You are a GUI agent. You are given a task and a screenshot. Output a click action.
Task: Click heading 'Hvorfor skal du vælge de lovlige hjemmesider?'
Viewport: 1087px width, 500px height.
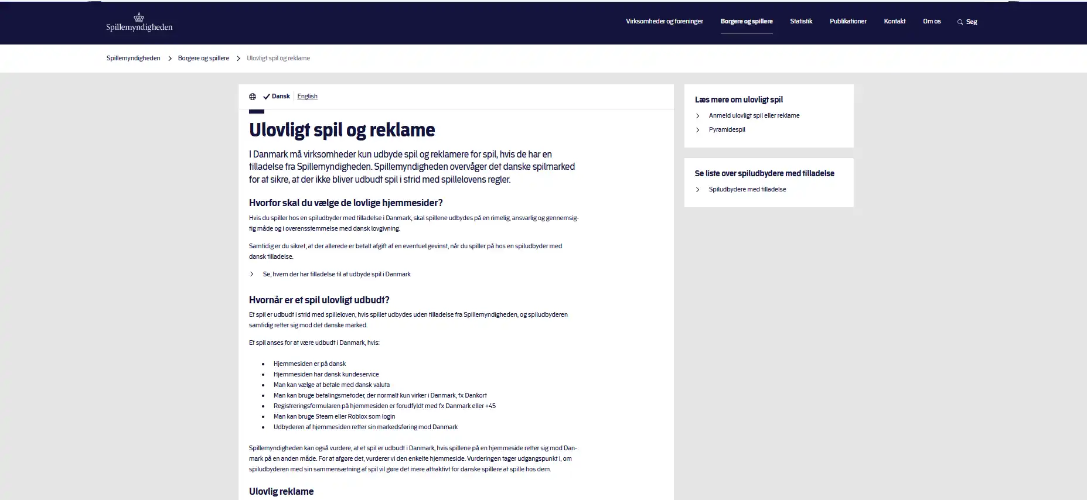pos(346,203)
